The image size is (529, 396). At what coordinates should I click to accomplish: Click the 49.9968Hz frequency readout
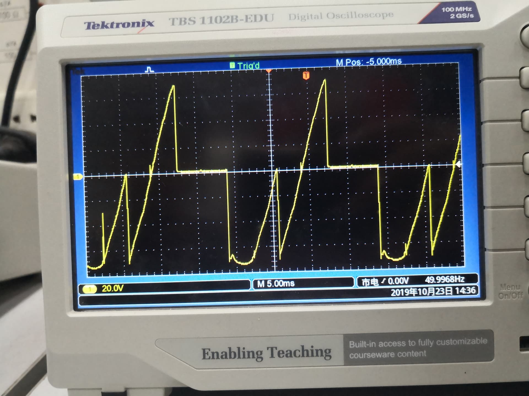(x=445, y=280)
